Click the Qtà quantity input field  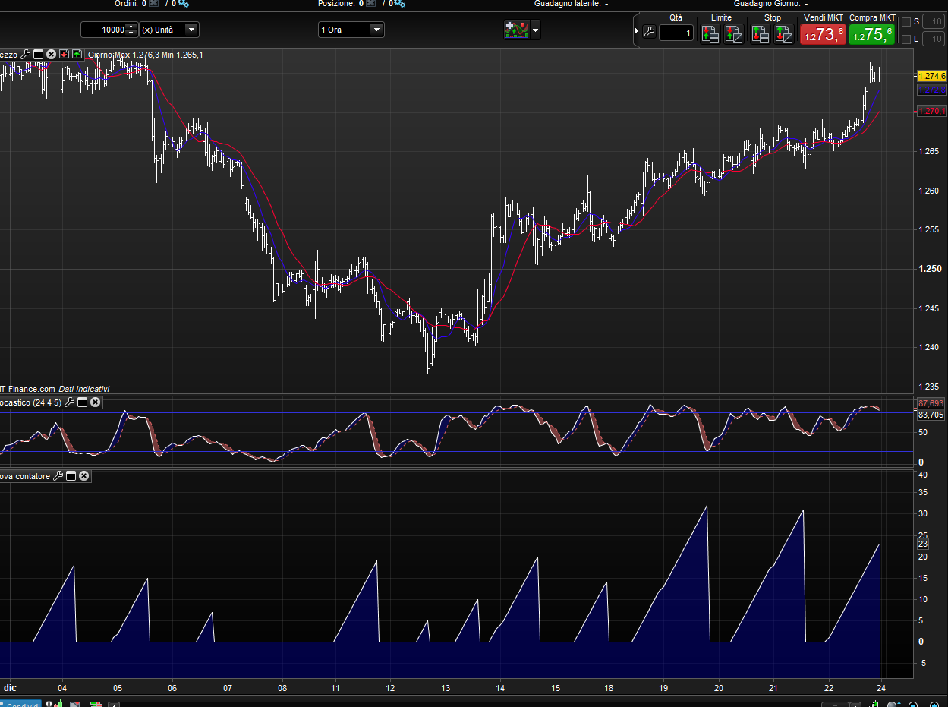pos(676,33)
